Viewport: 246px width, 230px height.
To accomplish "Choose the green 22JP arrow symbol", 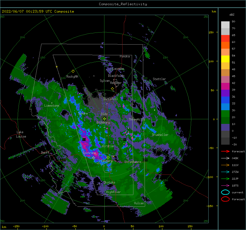I will click(225, 179).
